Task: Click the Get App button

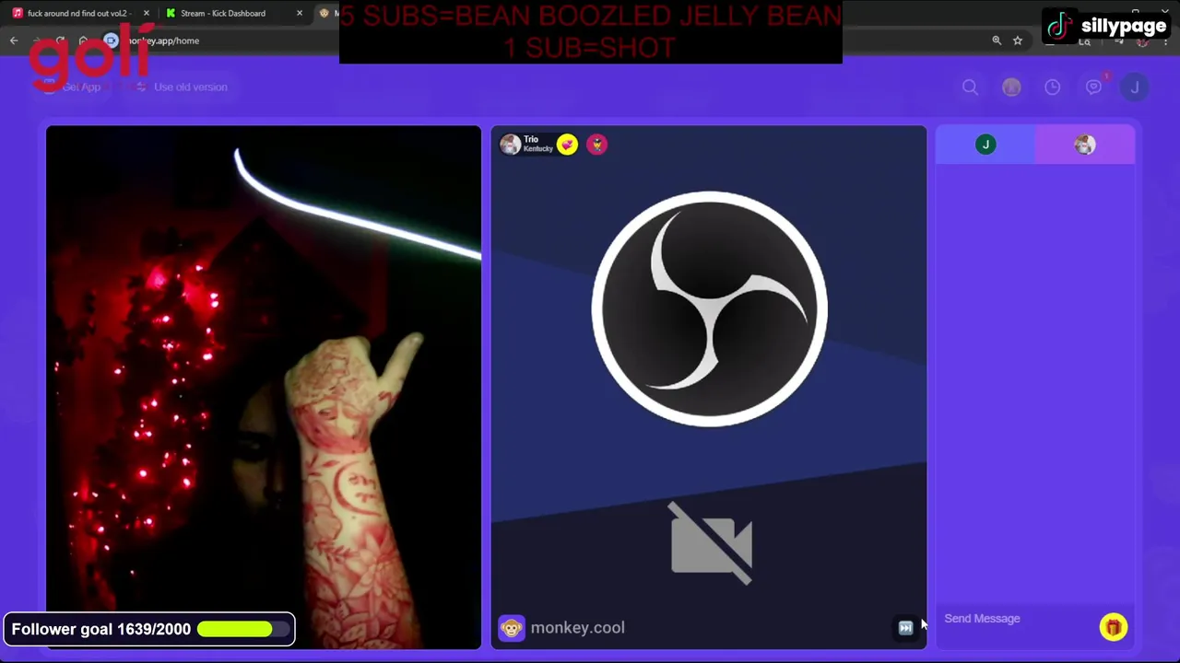Action: click(x=74, y=87)
